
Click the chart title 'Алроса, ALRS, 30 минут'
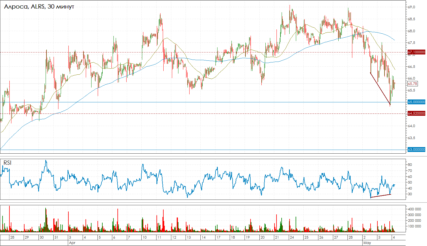point(39,6)
